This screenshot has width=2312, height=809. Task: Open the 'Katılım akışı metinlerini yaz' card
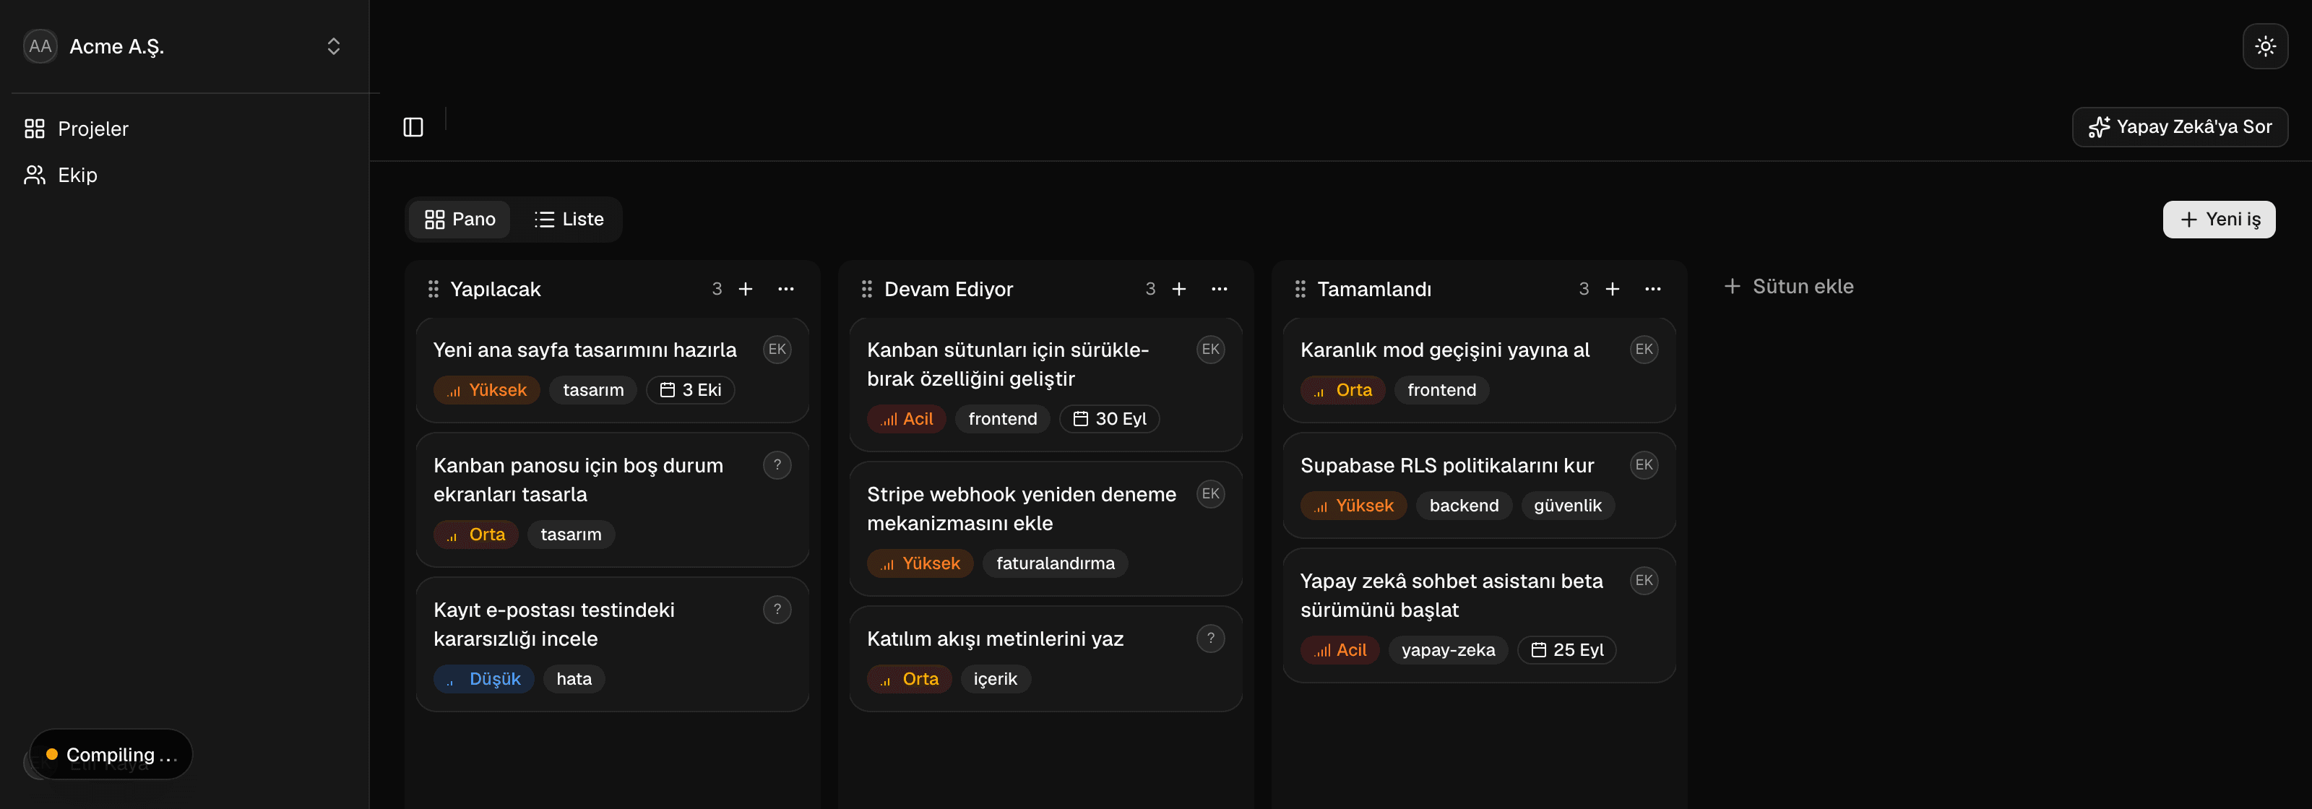click(x=1045, y=658)
